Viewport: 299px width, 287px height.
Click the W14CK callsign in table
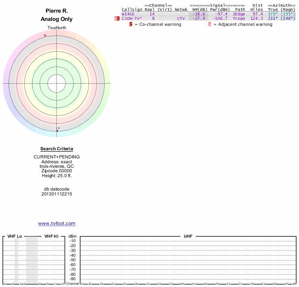(128, 14)
